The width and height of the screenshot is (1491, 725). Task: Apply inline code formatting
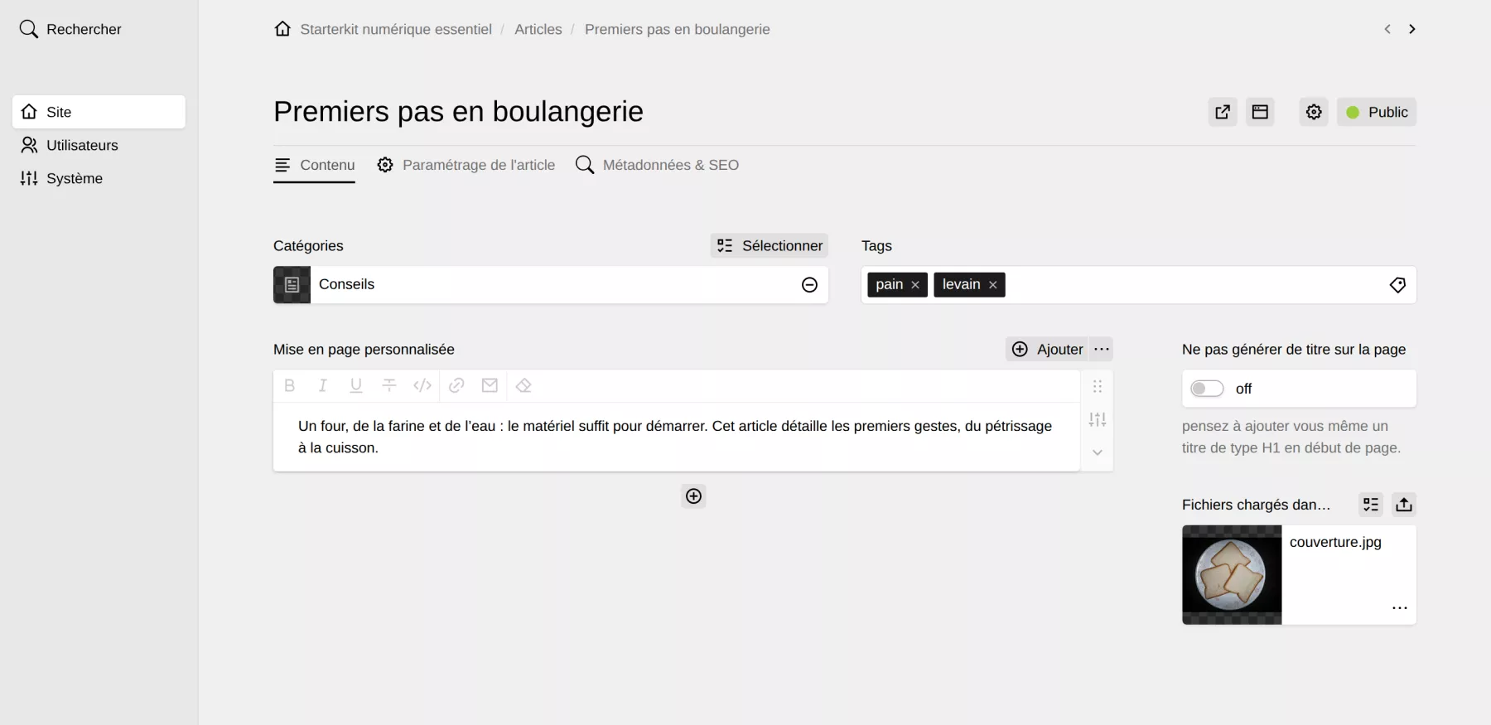pos(422,385)
